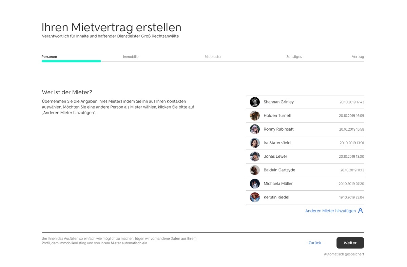This screenshot has width=407, height=267.
Task: Pick the contact name Michaela Müller
Action: [x=278, y=184]
